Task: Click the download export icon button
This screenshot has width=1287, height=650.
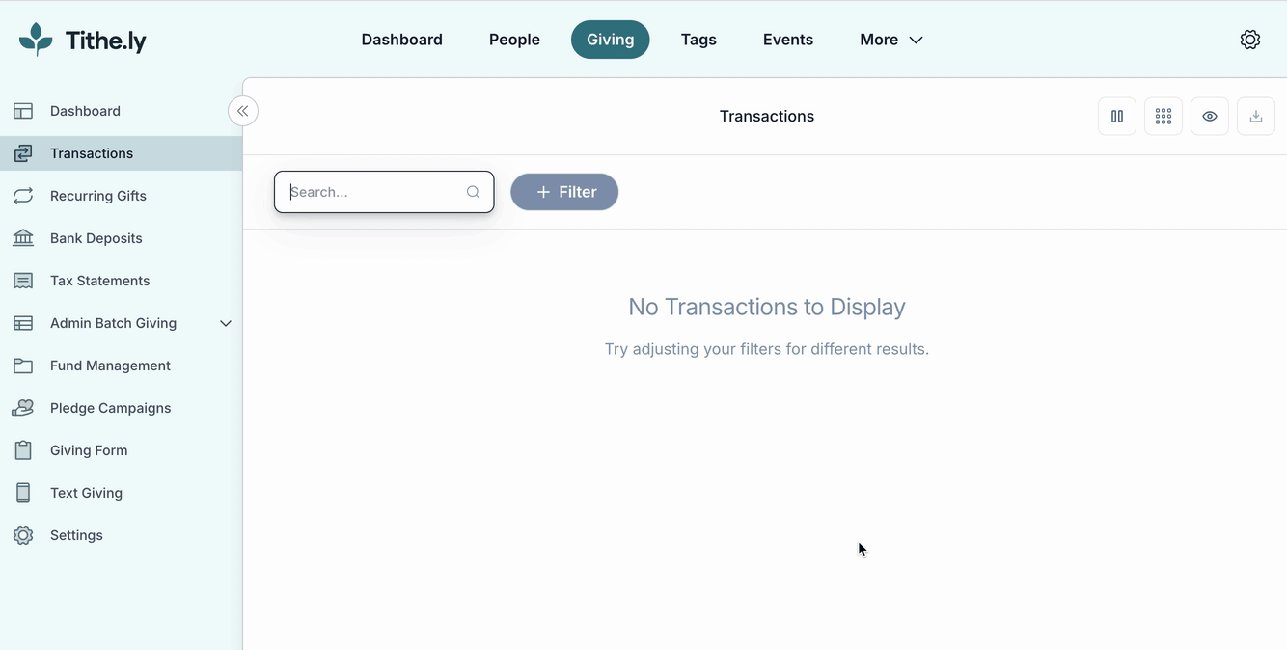Action: (1256, 116)
